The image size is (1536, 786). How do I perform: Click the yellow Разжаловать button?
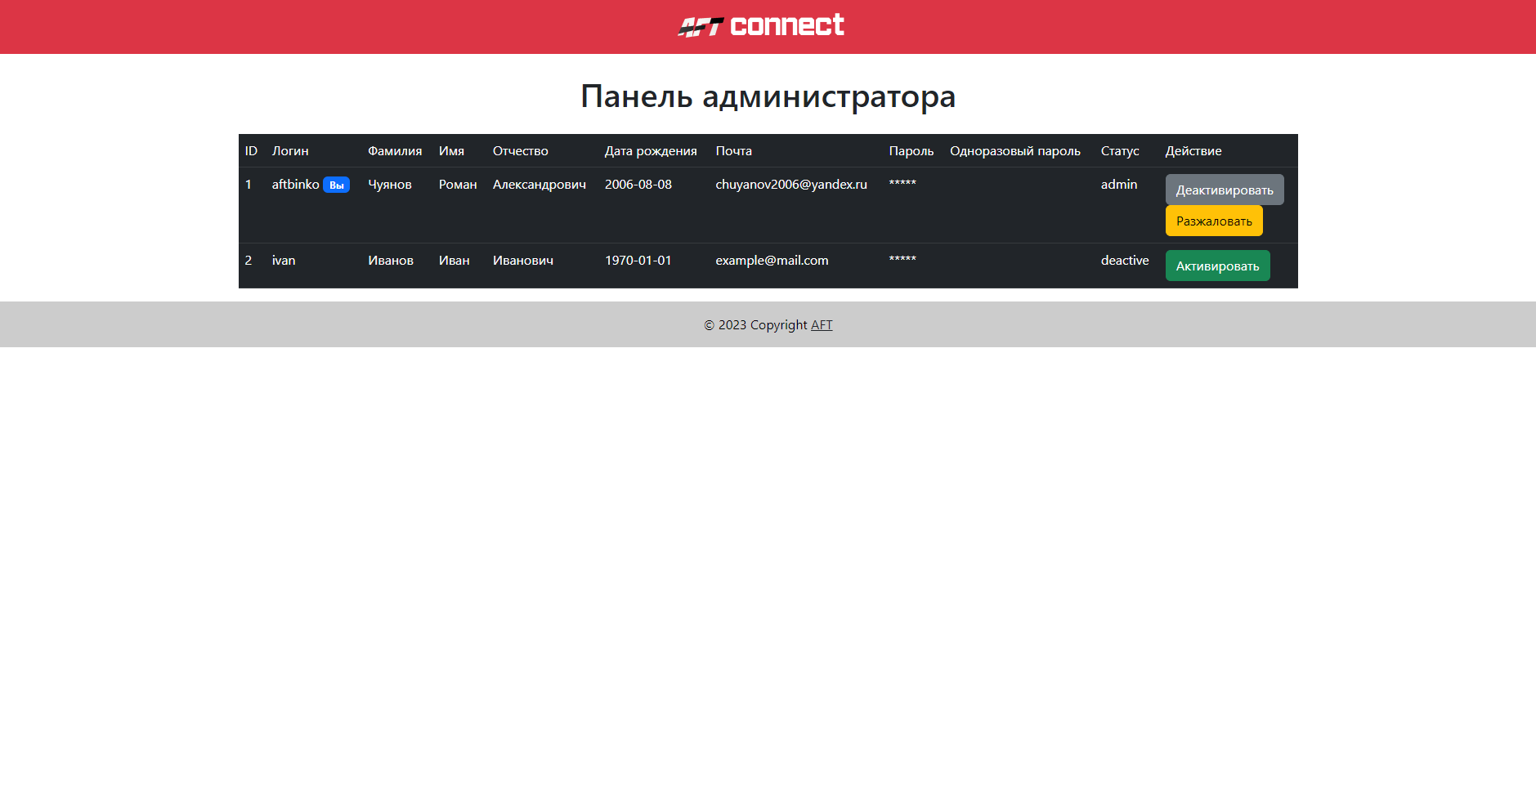pyautogui.click(x=1214, y=221)
